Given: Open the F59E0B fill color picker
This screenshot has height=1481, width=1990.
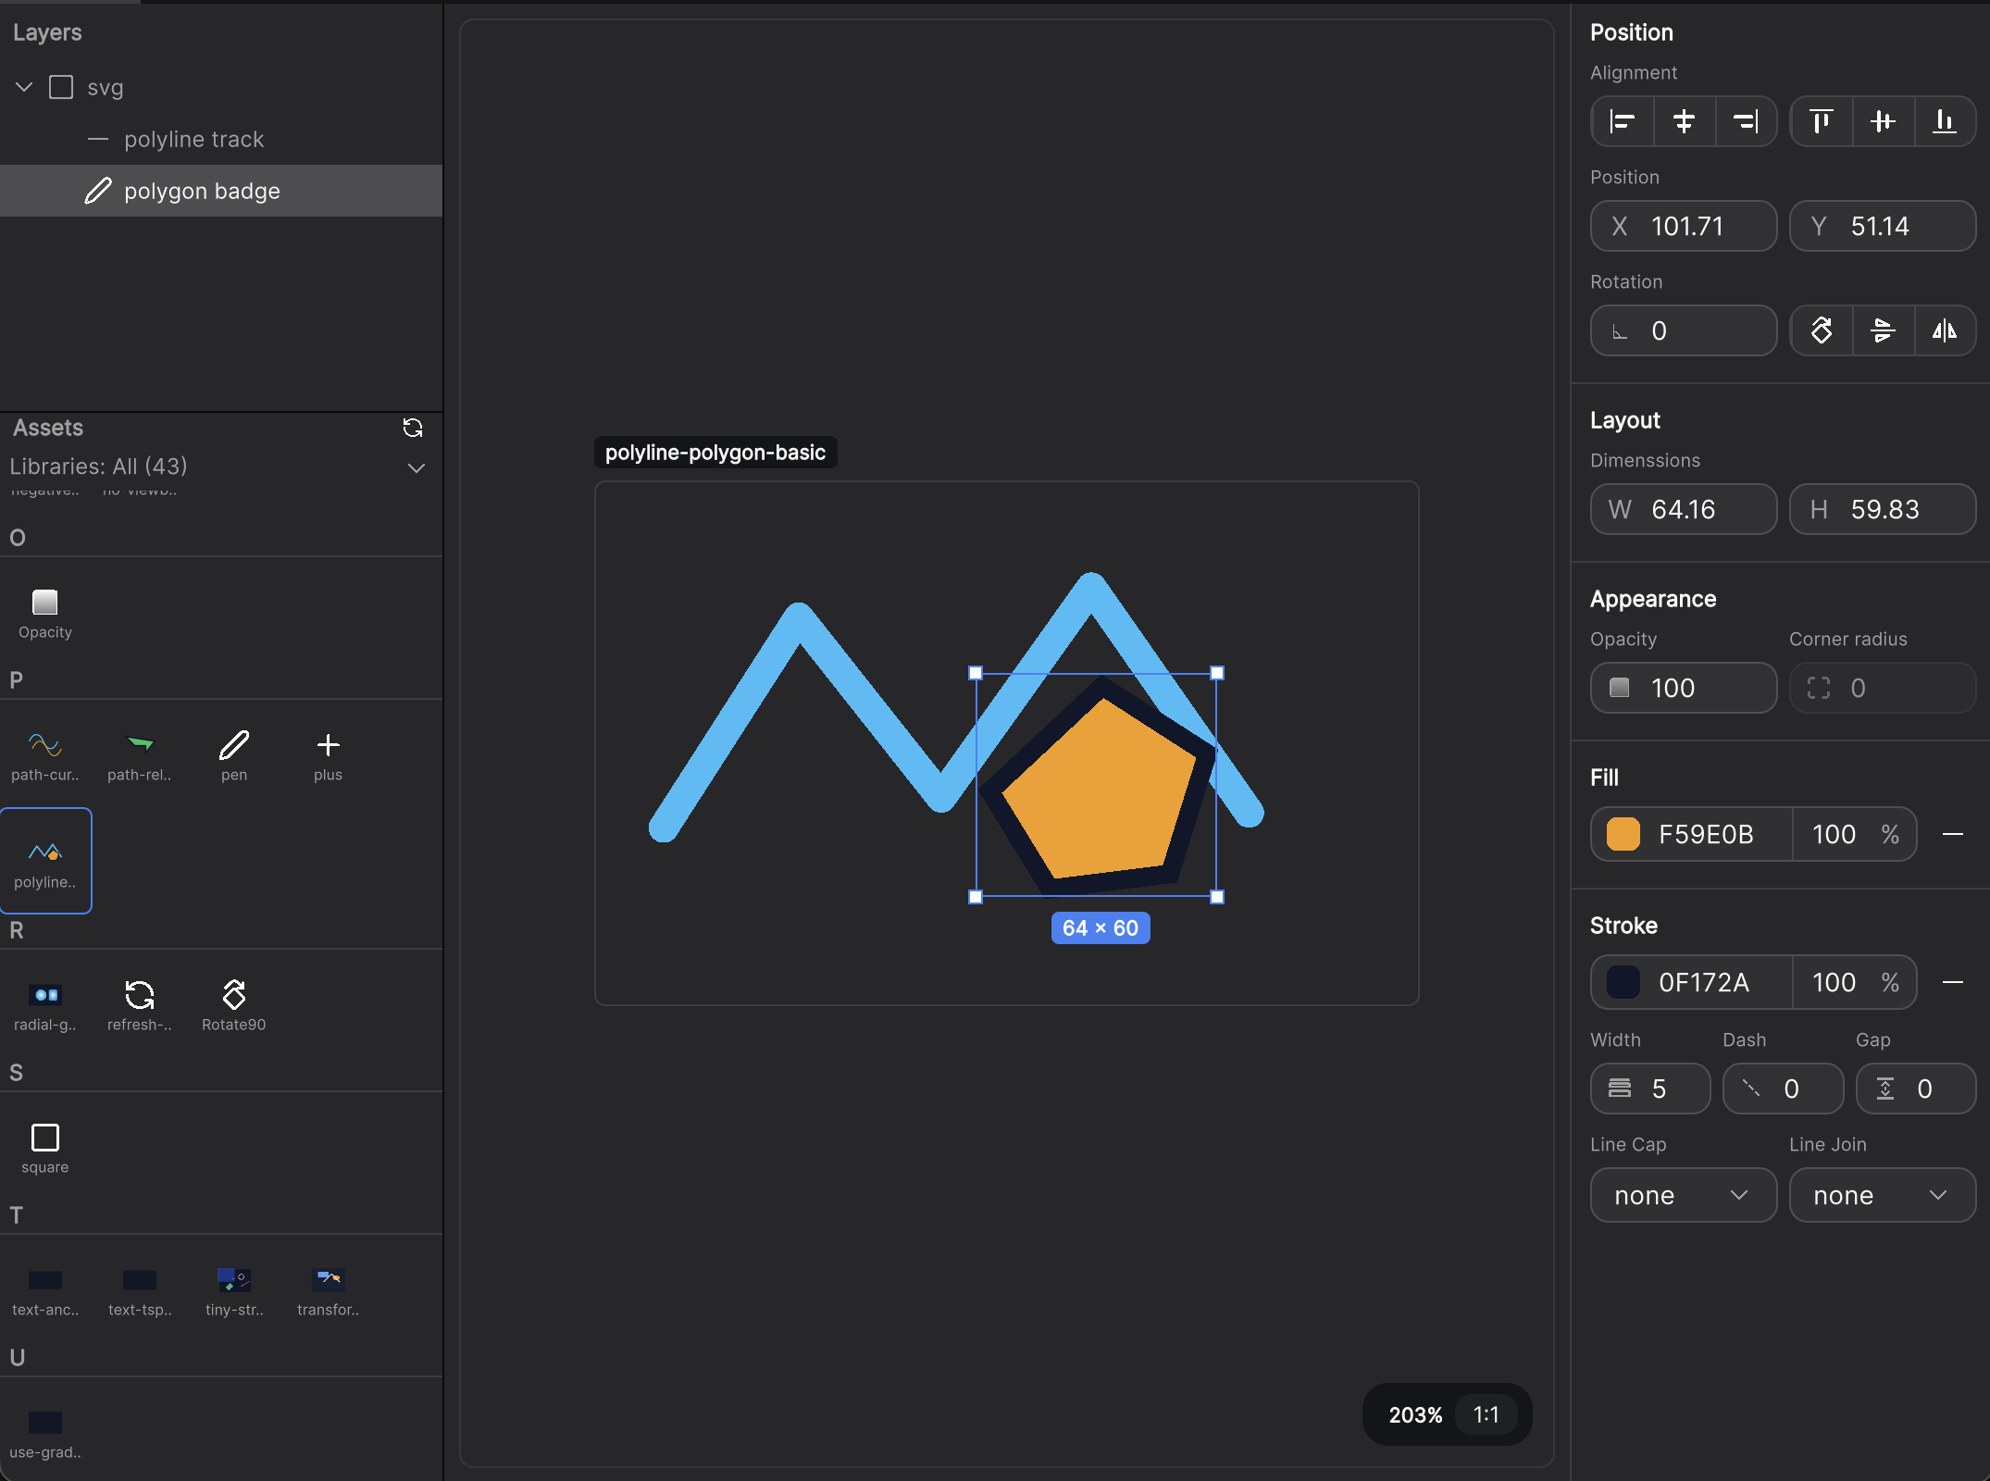Looking at the screenshot, I should click(x=1623, y=834).
